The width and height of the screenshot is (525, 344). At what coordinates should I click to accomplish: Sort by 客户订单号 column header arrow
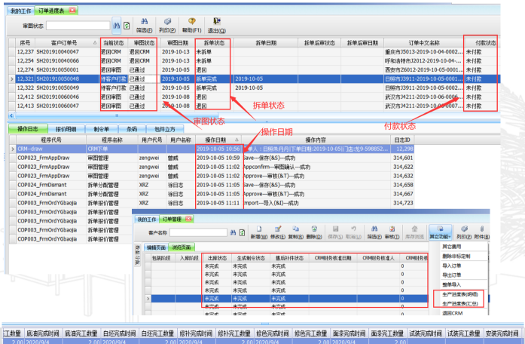coord(95,43)
